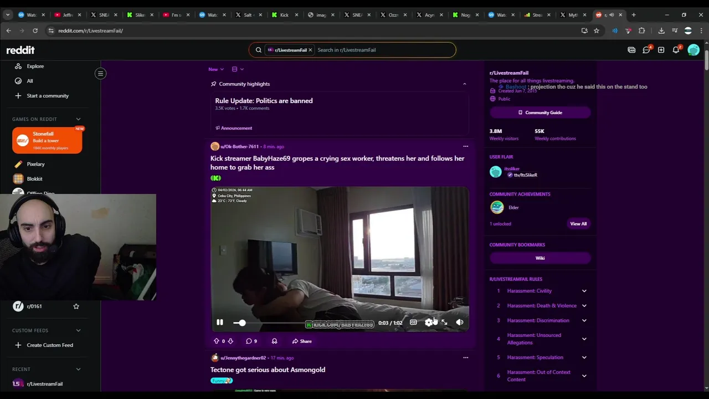Collapse the left sidebar with menu button
The image size is (709, 399).
(x=100, y=73)
